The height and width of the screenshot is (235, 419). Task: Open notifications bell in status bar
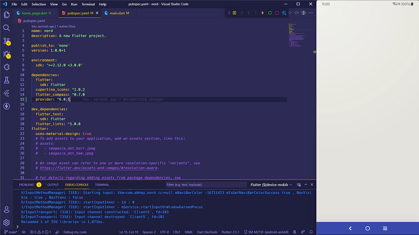[311, 232]
